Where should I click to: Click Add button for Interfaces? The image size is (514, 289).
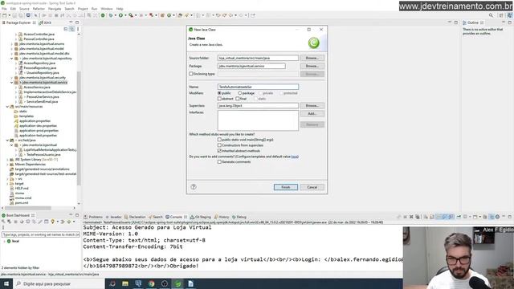(x=312, y=114)
